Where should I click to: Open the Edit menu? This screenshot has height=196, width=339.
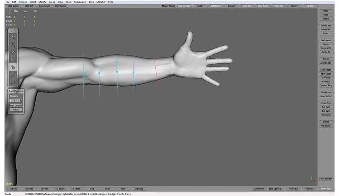tap(14, 2)
